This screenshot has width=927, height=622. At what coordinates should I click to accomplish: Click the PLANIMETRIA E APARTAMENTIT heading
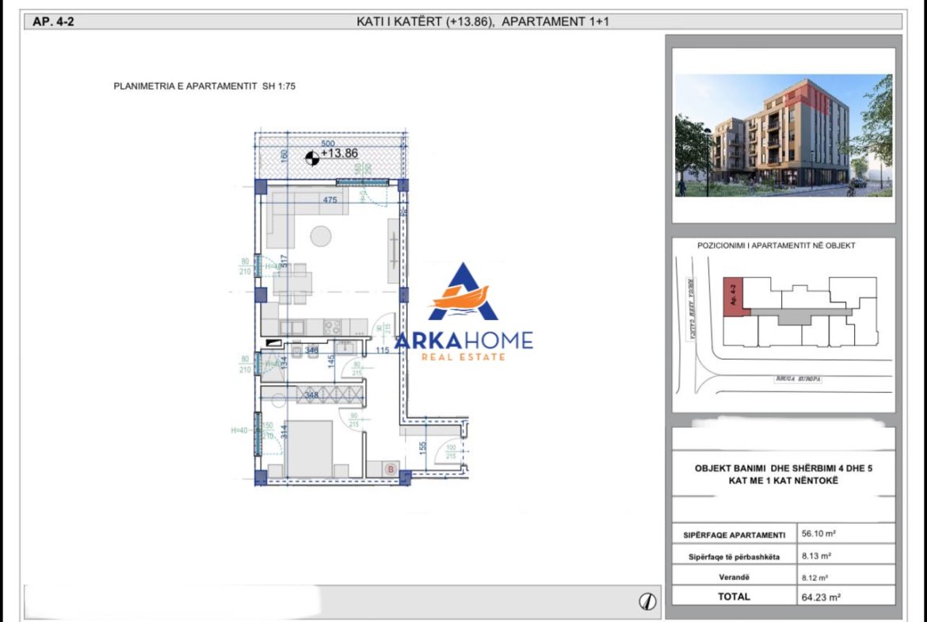point(204,86)
